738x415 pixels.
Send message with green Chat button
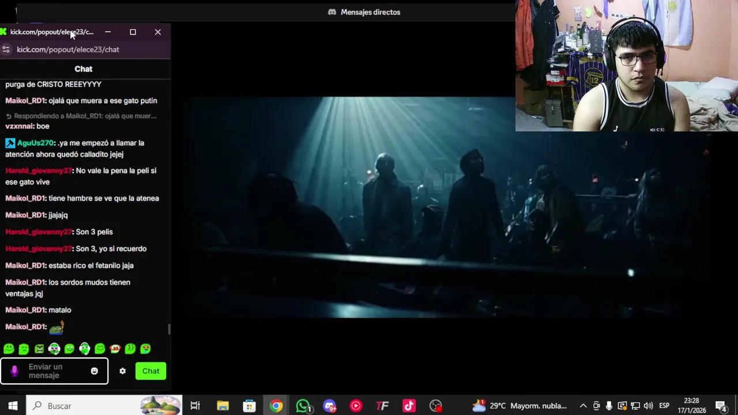pos(151,371)
